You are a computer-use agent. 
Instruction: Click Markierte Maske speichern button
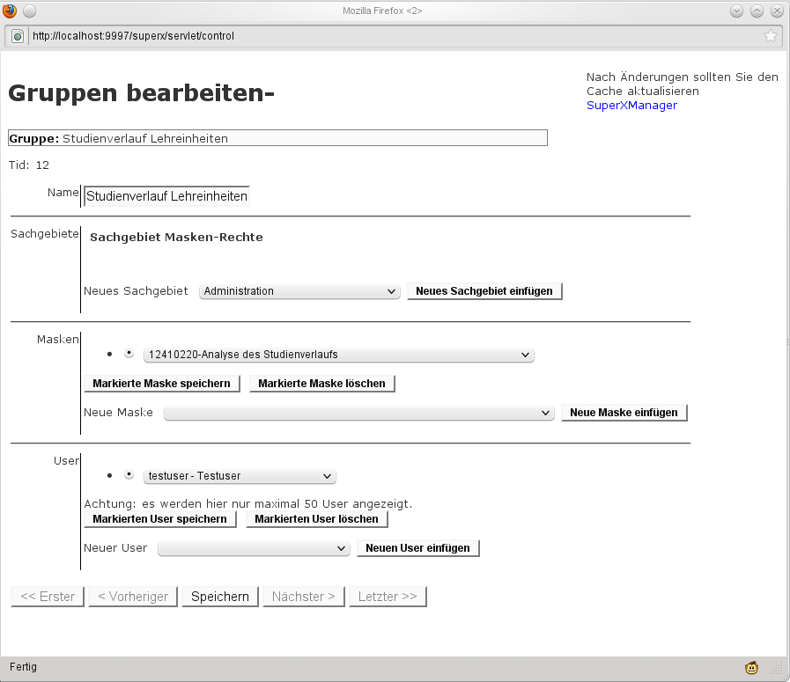162,384
